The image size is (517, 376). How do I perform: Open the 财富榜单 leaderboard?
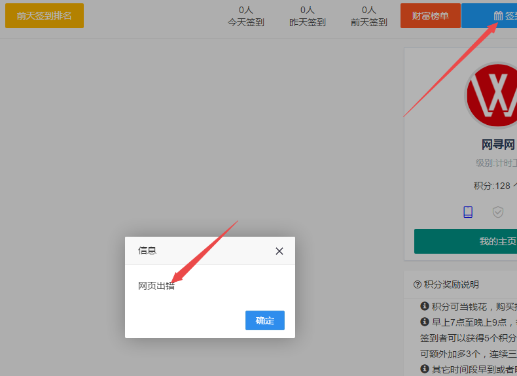point(431,16)
